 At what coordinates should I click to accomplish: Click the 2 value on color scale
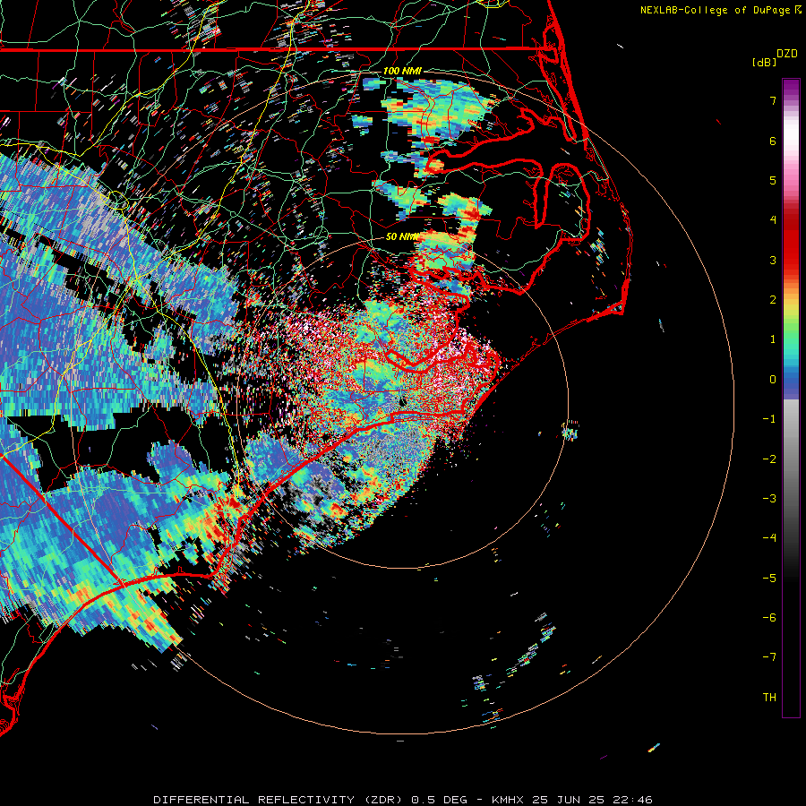[x=773, y=300]
